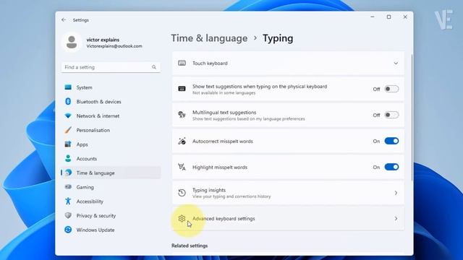This screenshot has width=463, height=260.
Task: Click 'Not available in some languages' text
Action: click(x=224, y=93)
